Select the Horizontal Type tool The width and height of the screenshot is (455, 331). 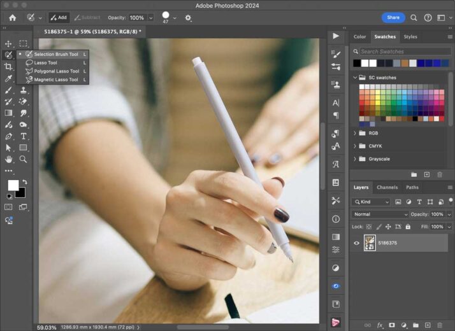(24, 136)
